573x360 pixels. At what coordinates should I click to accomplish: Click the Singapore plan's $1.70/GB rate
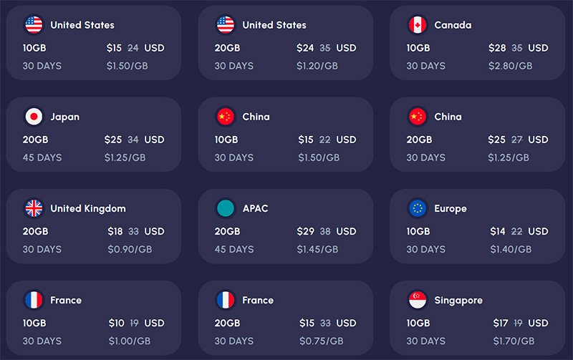point(511,341)
